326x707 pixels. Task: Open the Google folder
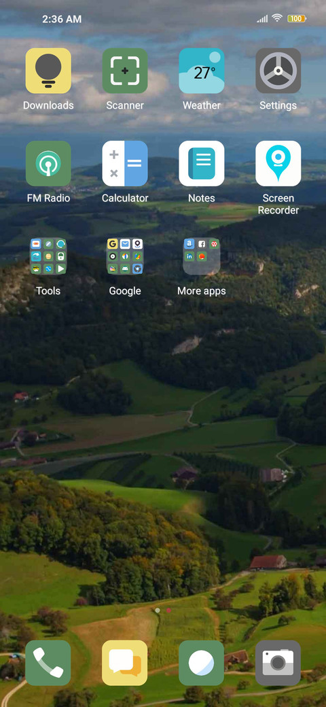click(x=125, y=256)
